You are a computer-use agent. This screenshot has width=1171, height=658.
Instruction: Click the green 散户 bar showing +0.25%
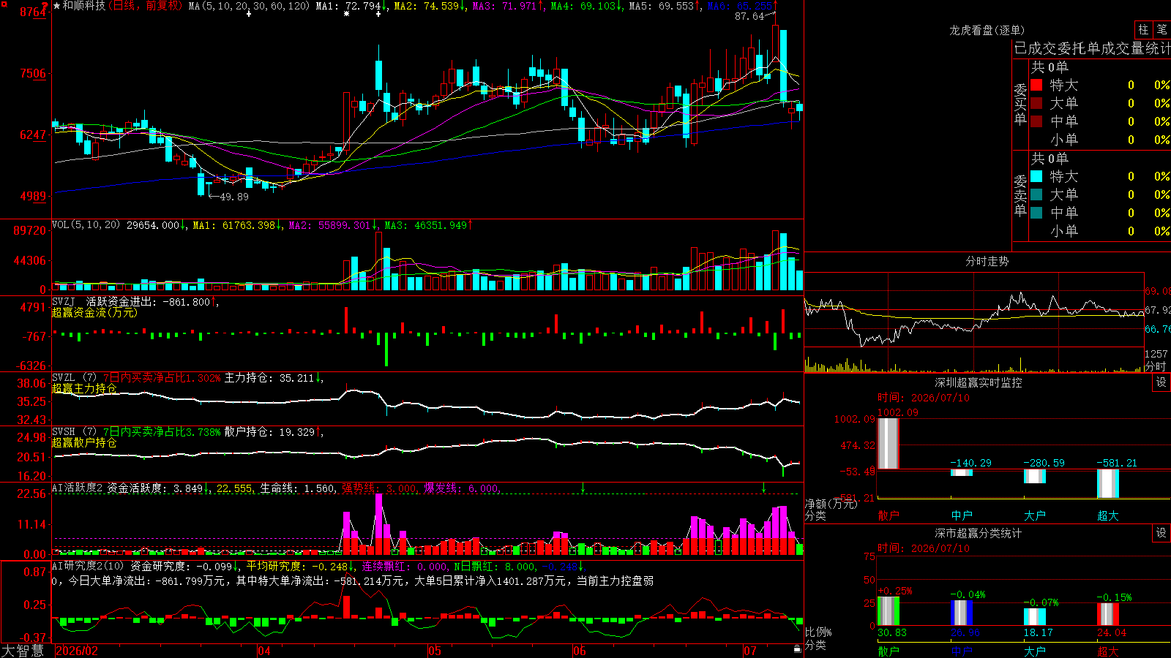888,611
